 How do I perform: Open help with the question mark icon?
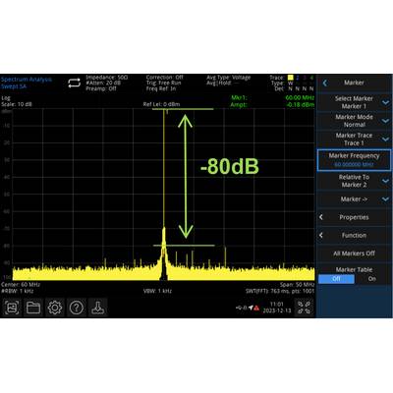tap(77, 308)
